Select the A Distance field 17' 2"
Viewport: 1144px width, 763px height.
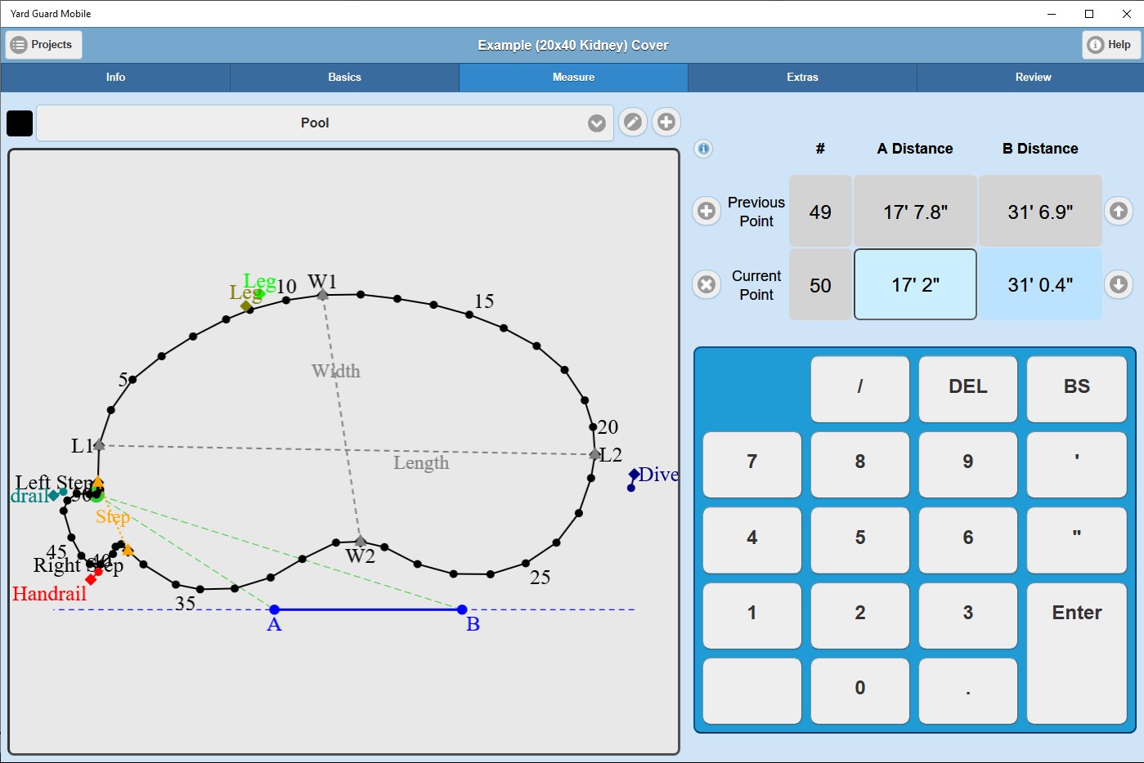915,284
